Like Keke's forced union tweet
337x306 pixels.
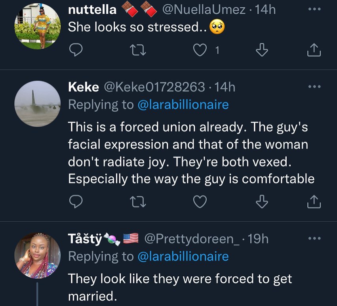200,202
